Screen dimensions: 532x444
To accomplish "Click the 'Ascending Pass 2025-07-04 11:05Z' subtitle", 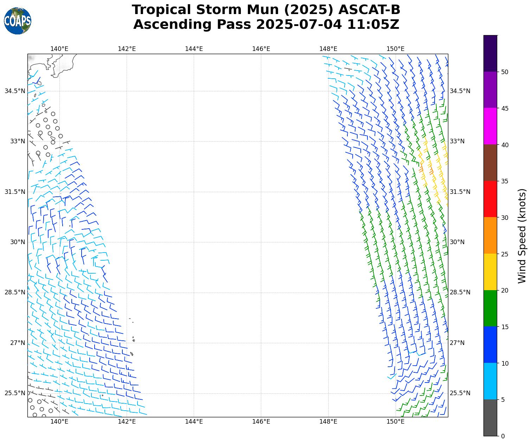I will 266,25.
